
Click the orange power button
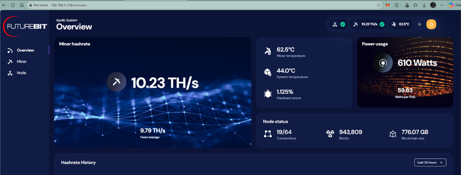[x=431, y=24]
